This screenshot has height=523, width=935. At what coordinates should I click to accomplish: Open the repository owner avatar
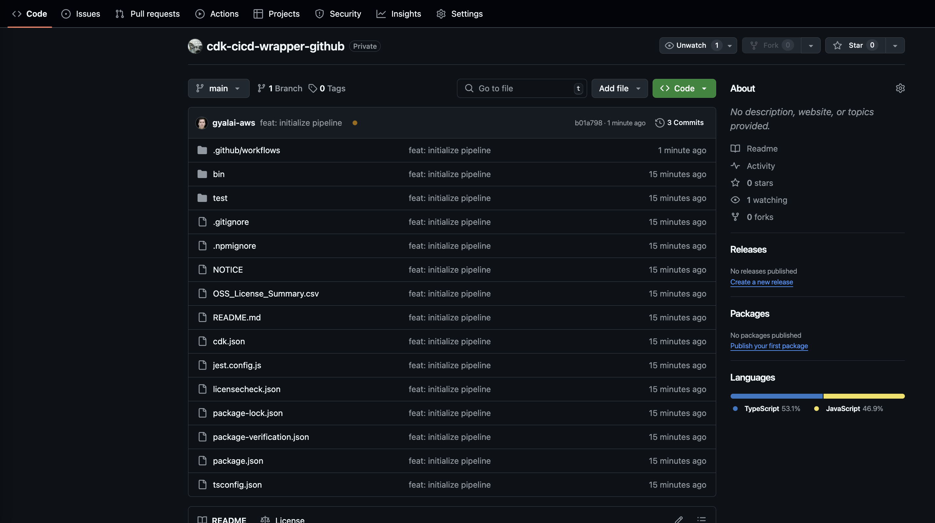[x=195, y=46]
